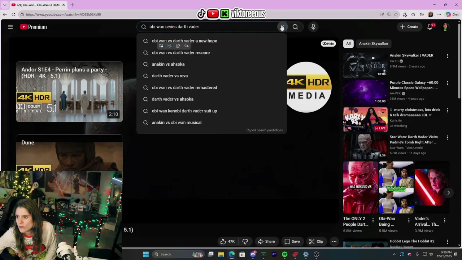Click the Windows taskbar Search box
The height and width of the screenshot is (260, 462).
(x=178, y=254)
